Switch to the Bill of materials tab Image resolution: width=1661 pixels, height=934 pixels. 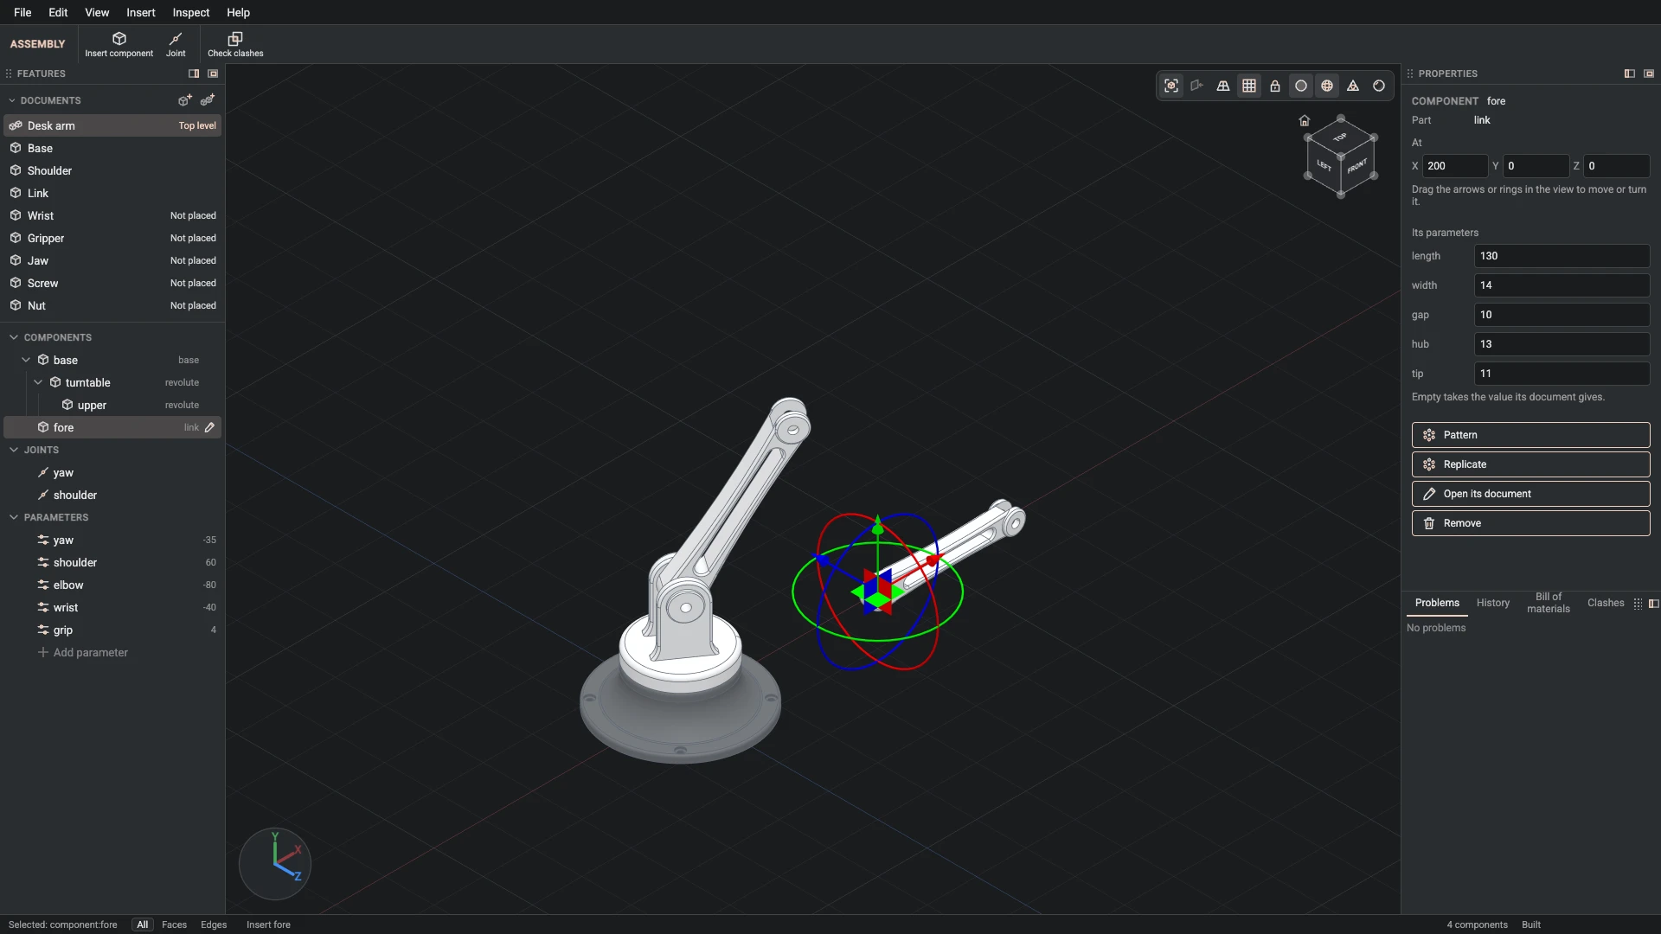(1548, 603)
